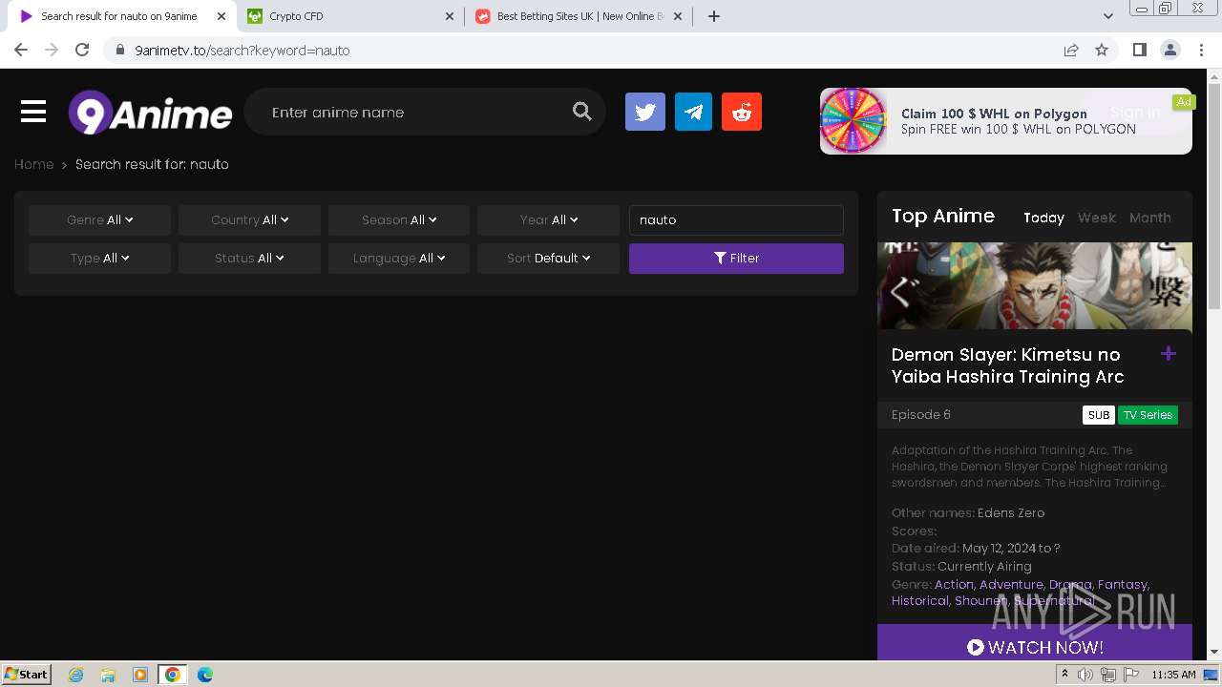Bookmark this page with star icon
The width and height of the screenshot is (1222, 687).
(1102, 50)
